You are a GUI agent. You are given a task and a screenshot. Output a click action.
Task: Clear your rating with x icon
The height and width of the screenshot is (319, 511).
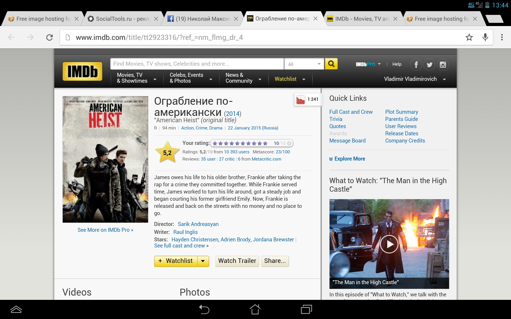point(289,143)
